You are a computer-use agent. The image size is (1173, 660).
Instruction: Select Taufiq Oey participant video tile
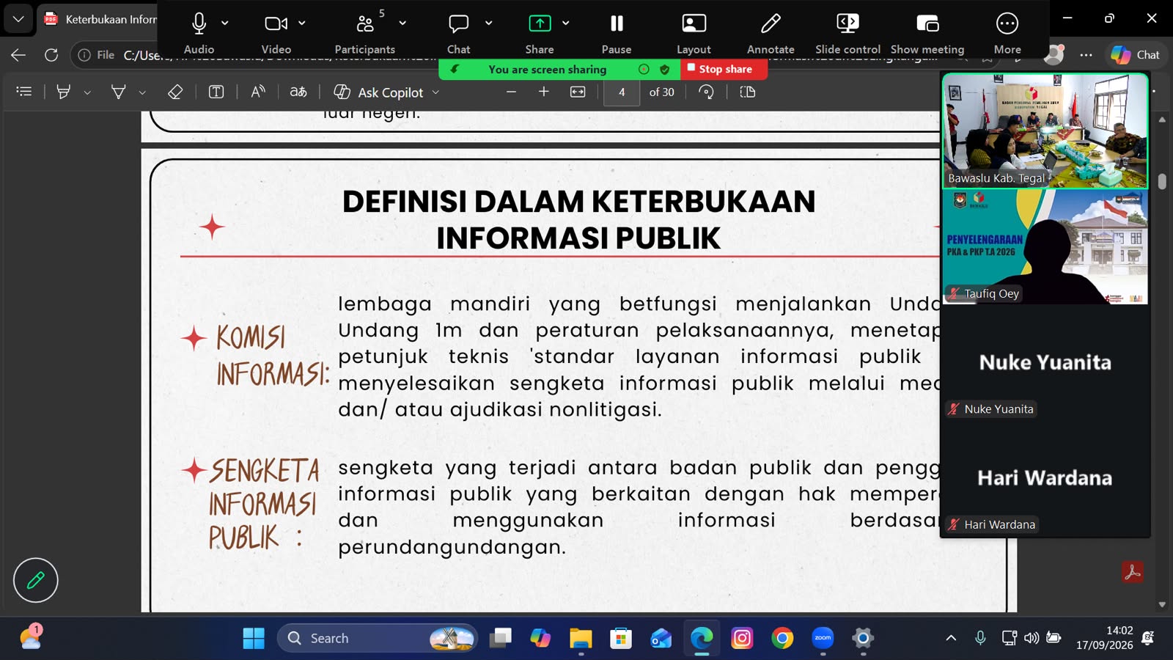(1045, 246)
